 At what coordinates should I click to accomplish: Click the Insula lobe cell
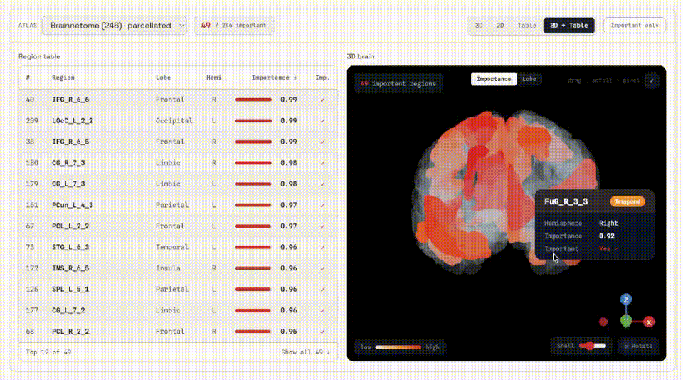coord(168,268)
